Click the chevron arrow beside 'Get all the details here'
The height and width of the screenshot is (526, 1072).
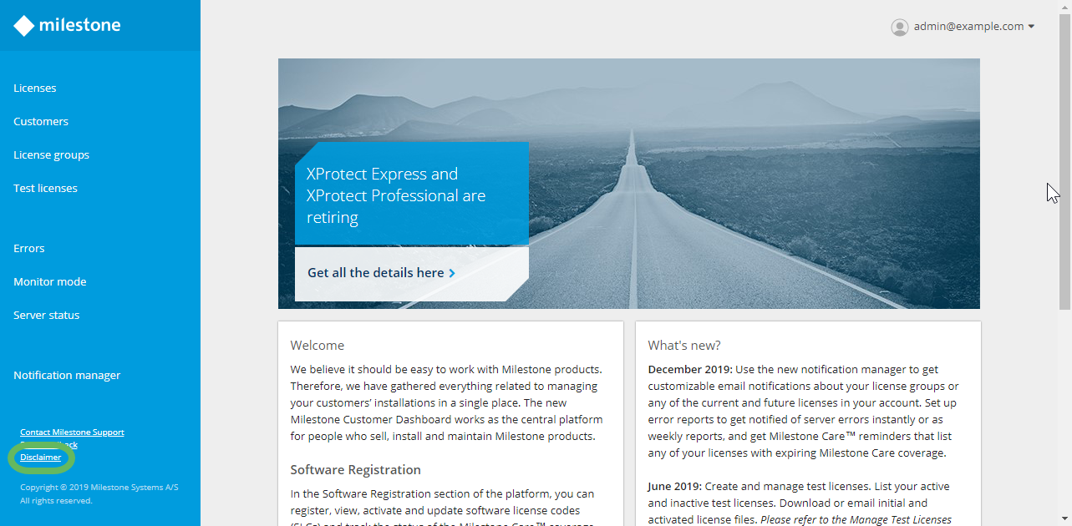452,273
